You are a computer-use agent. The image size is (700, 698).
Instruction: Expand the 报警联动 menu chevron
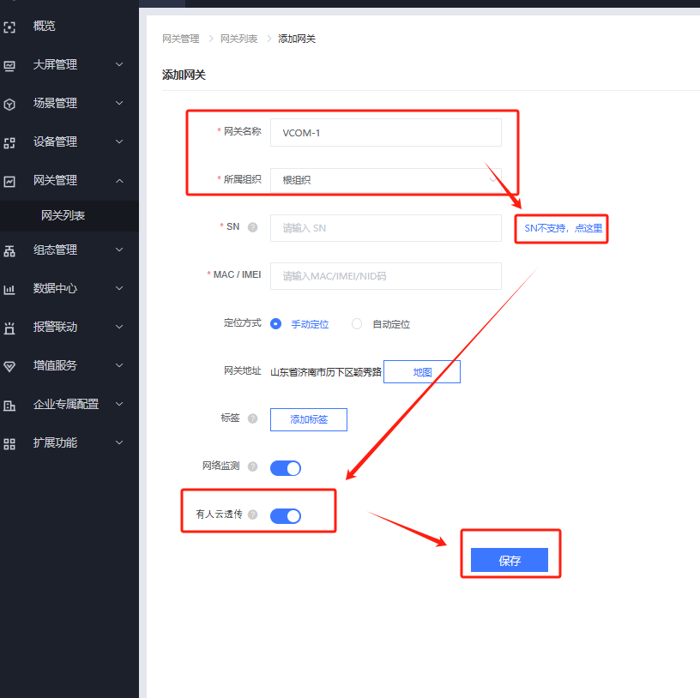coord(119,327)
